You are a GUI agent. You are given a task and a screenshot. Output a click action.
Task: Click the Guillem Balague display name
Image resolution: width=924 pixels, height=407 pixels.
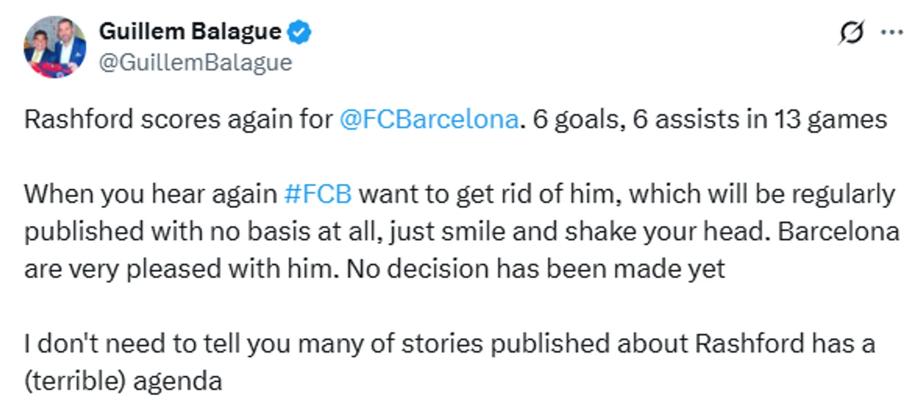[190, 32]
